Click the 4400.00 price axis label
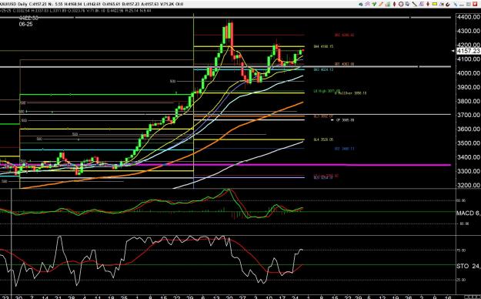This screenshot has height=299, width=481. tap(469, 17)
